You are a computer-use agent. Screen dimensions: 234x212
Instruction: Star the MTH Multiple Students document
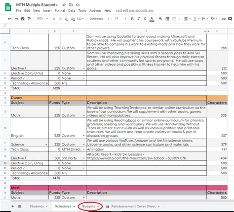pyautogui.click(x=64, y=5)
